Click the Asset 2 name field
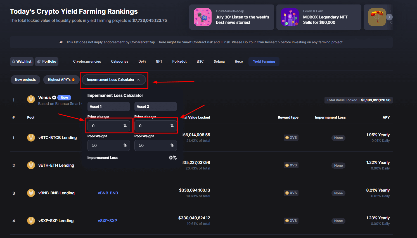This screenshot has height=238, width=417. tap(156, 107)
